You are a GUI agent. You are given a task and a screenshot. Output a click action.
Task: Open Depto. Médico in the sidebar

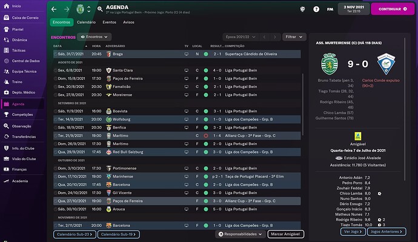pyautogui.click(x=24, y=92)
